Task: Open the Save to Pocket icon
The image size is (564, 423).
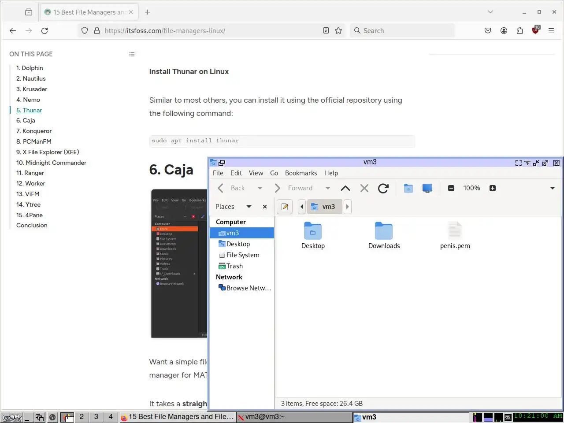Action: [488, 30]
